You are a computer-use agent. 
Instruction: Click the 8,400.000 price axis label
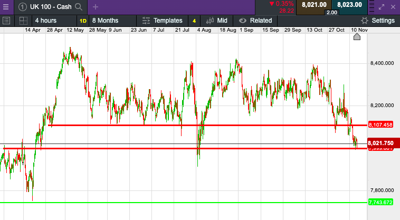click(x=382, y=63)
